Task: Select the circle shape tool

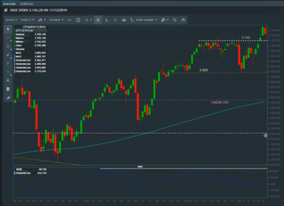Action: 8,46
